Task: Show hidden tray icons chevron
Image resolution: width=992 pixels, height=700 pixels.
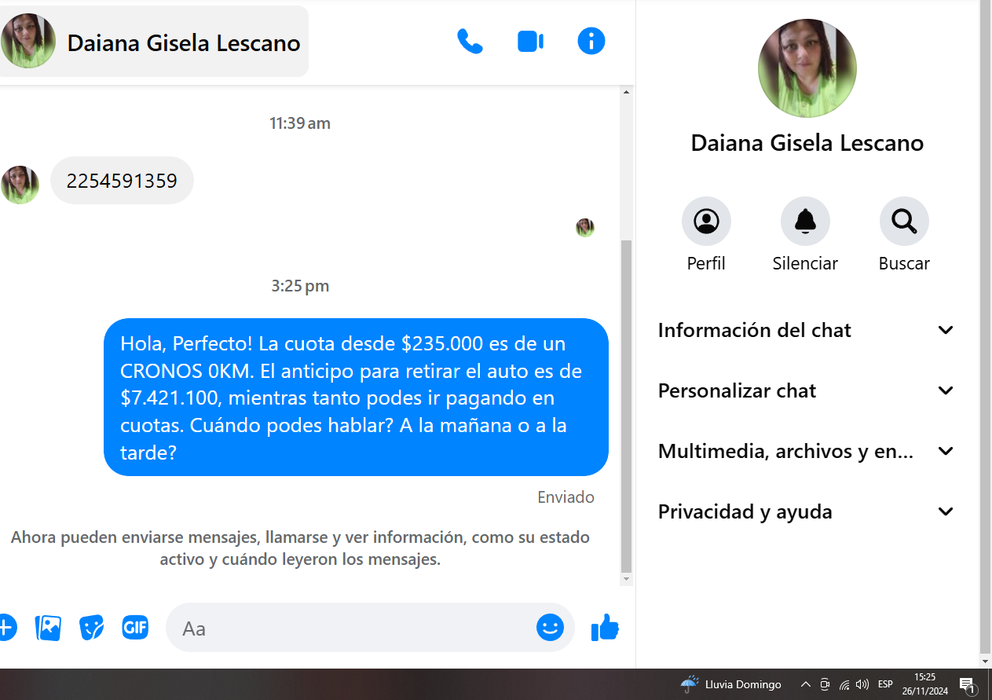Action: 805,684
